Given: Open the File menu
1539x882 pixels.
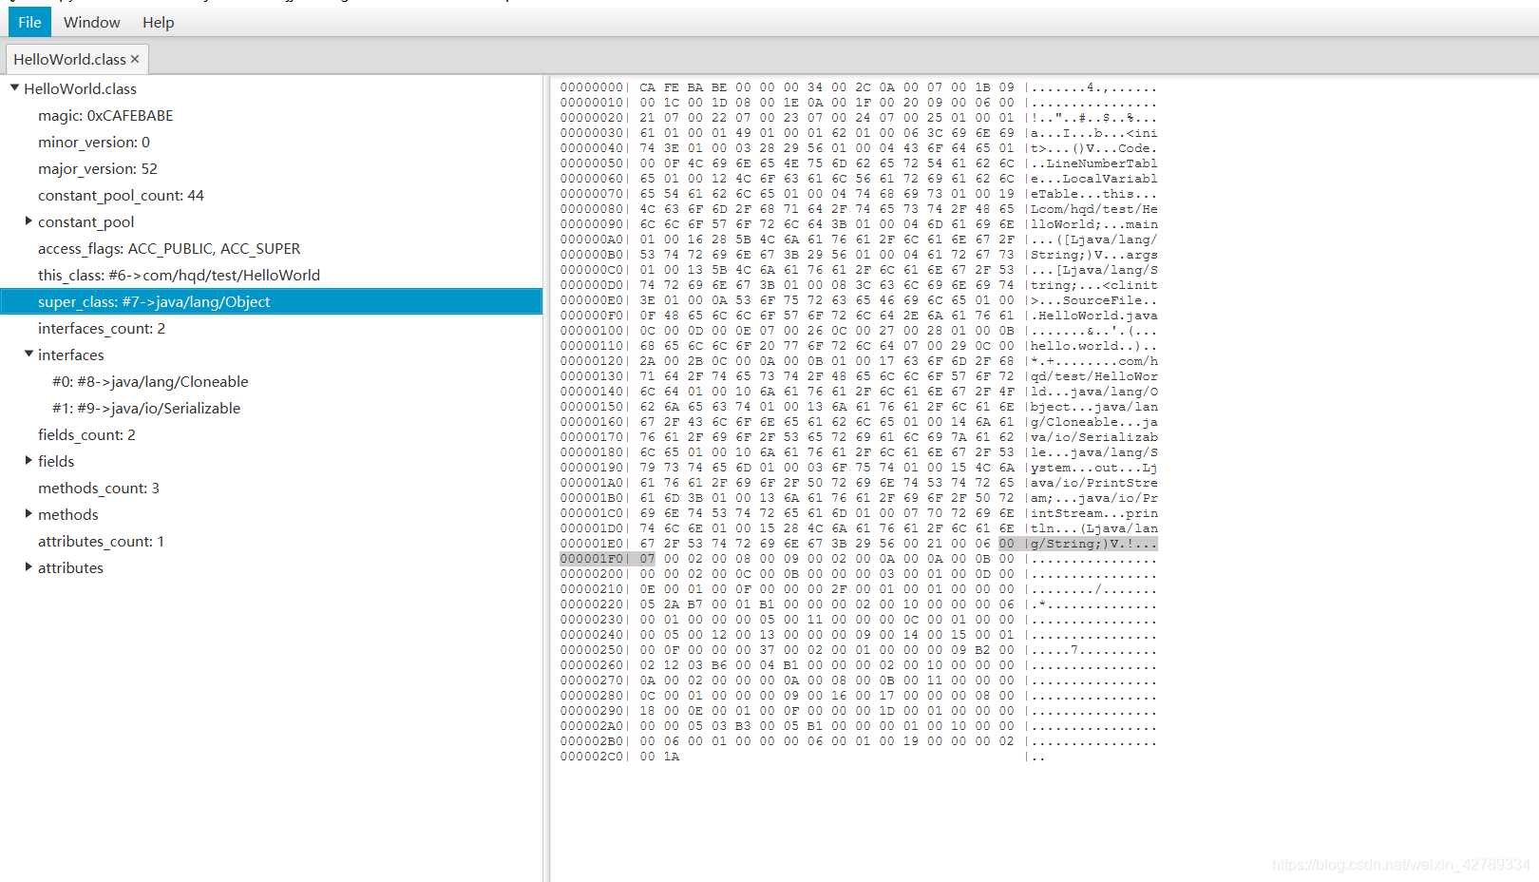Looking at the screenshot, I should (x=29, y=22).
